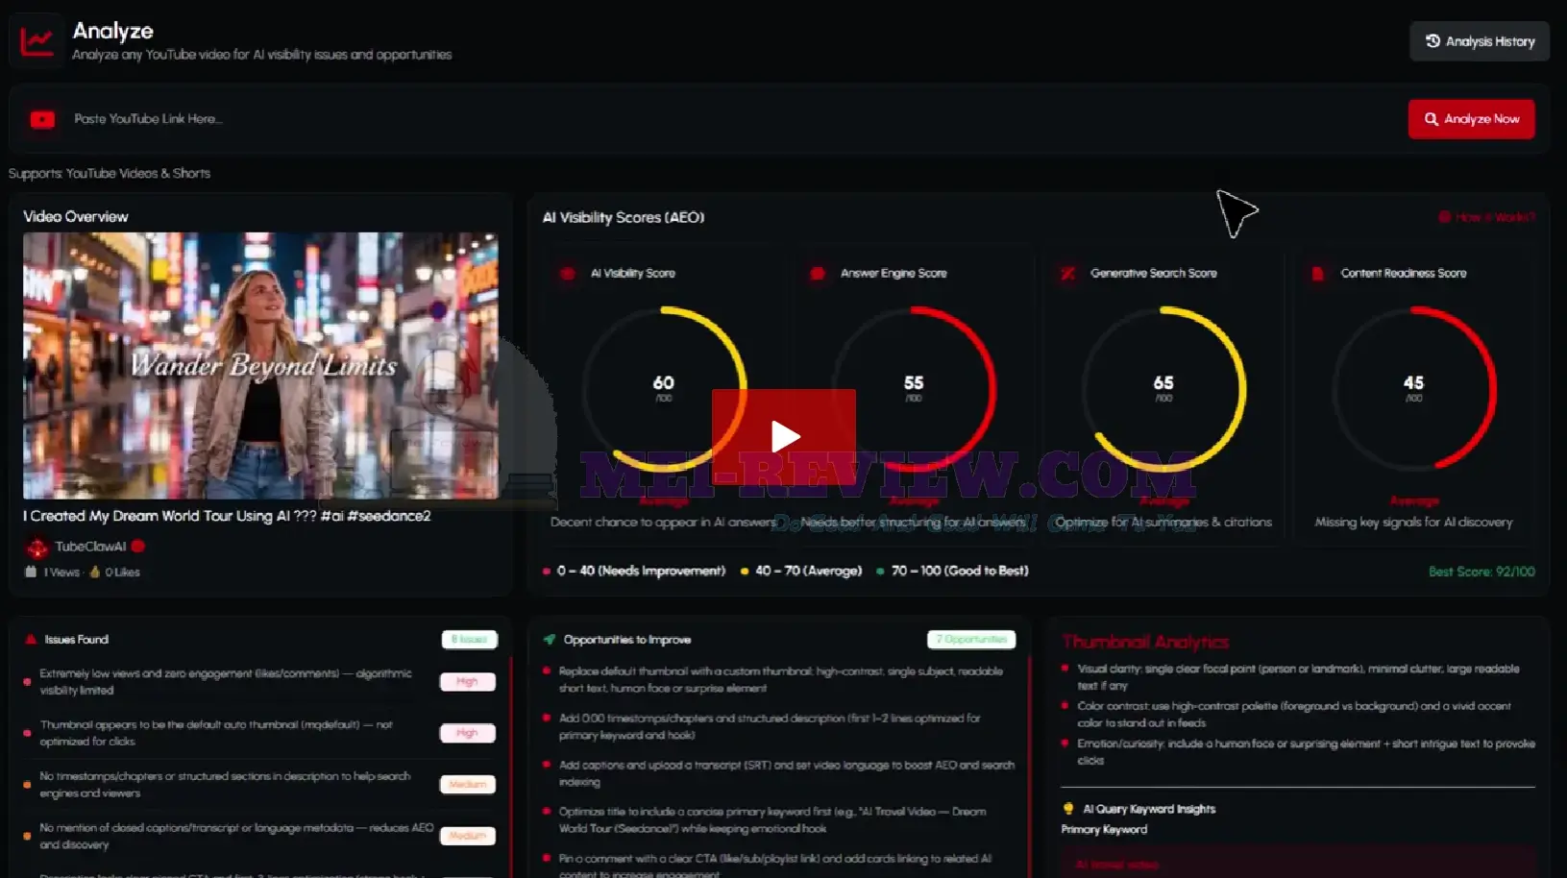Click the Answer Engine Score icon
This screenshot has width=1567, height=878.
click(818, 274)
